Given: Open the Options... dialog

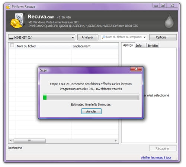Looking at the screenshot, I should point(163,37).
